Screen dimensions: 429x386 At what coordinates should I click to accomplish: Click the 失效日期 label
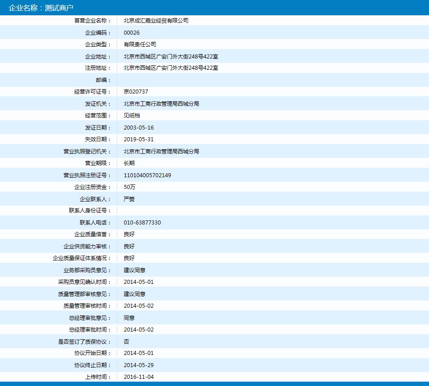tap(97, 139)
